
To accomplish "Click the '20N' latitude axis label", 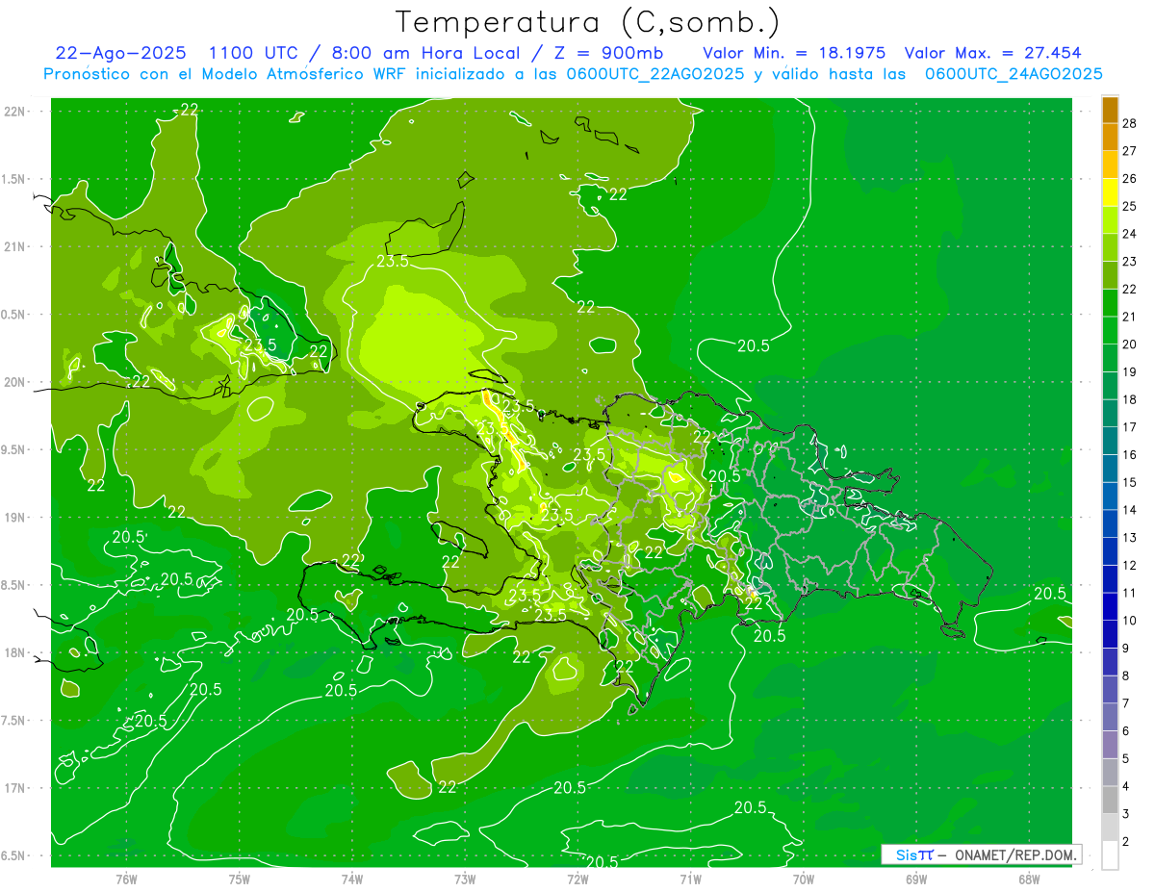I will [x=14, y=383].
